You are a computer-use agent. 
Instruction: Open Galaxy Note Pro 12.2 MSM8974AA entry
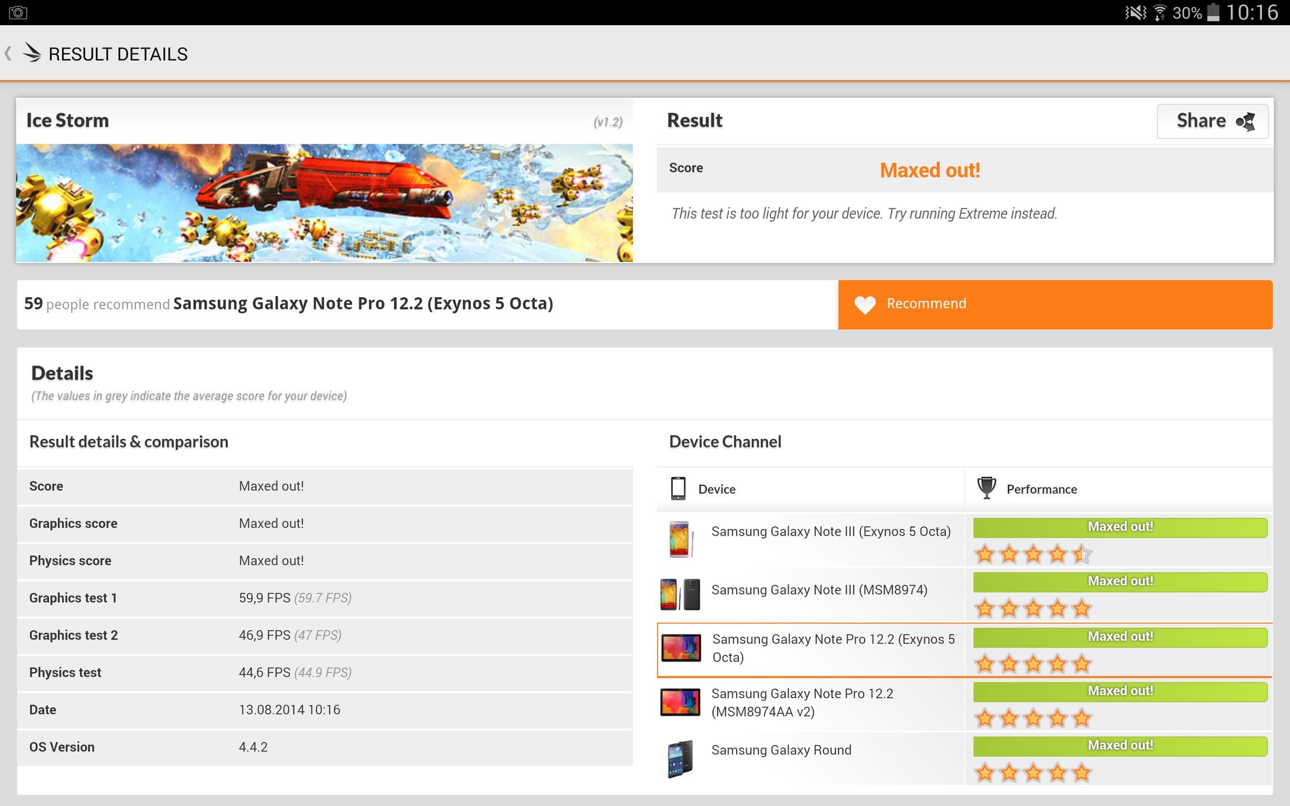pos(802,702)
